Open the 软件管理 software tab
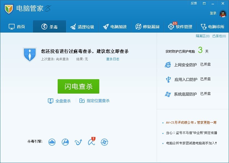The width and height of the screenshot is (229, 163). [x=180, y=27]
